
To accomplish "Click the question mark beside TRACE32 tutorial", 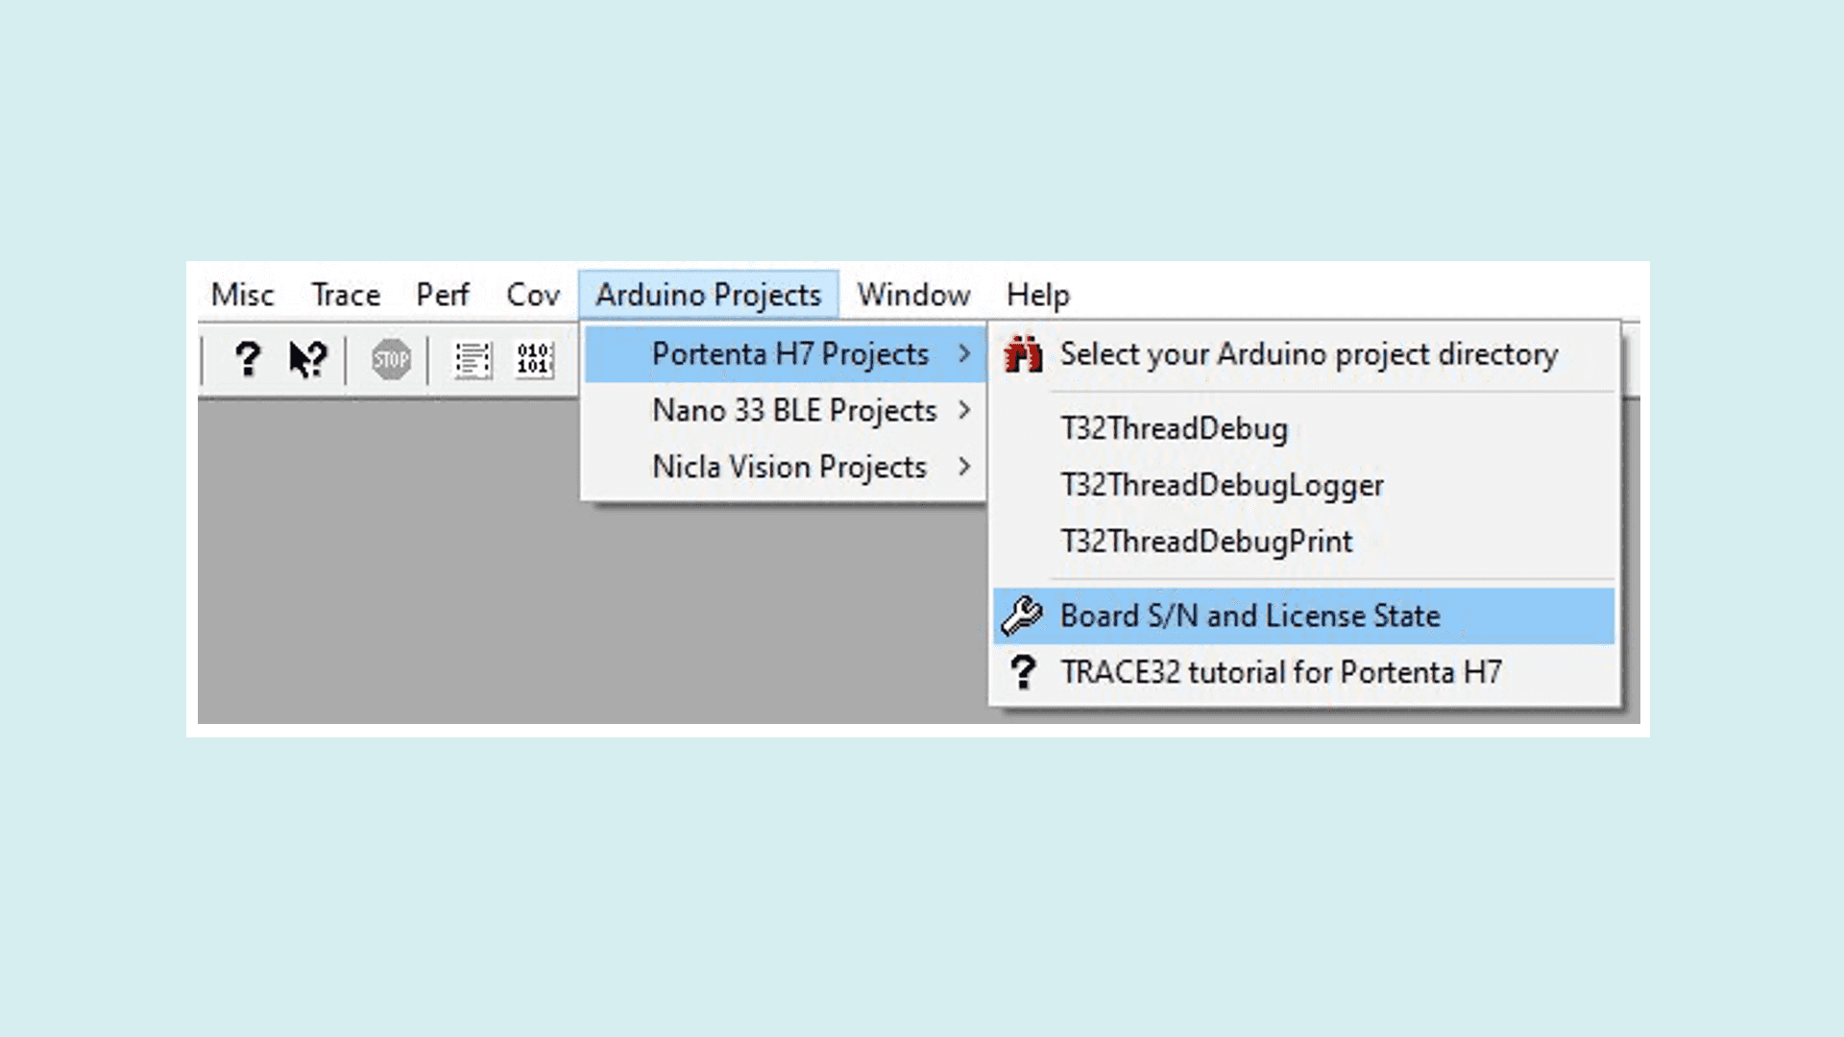I will pos(1023,672).
